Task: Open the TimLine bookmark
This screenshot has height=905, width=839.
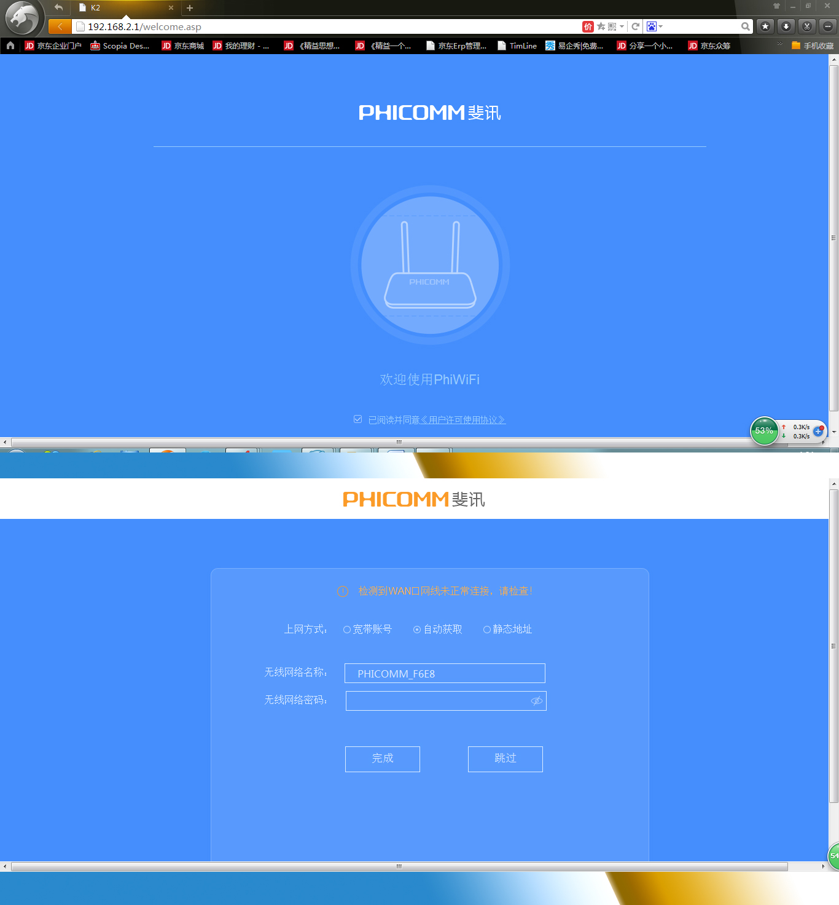Action: click(x=517, y=45)
